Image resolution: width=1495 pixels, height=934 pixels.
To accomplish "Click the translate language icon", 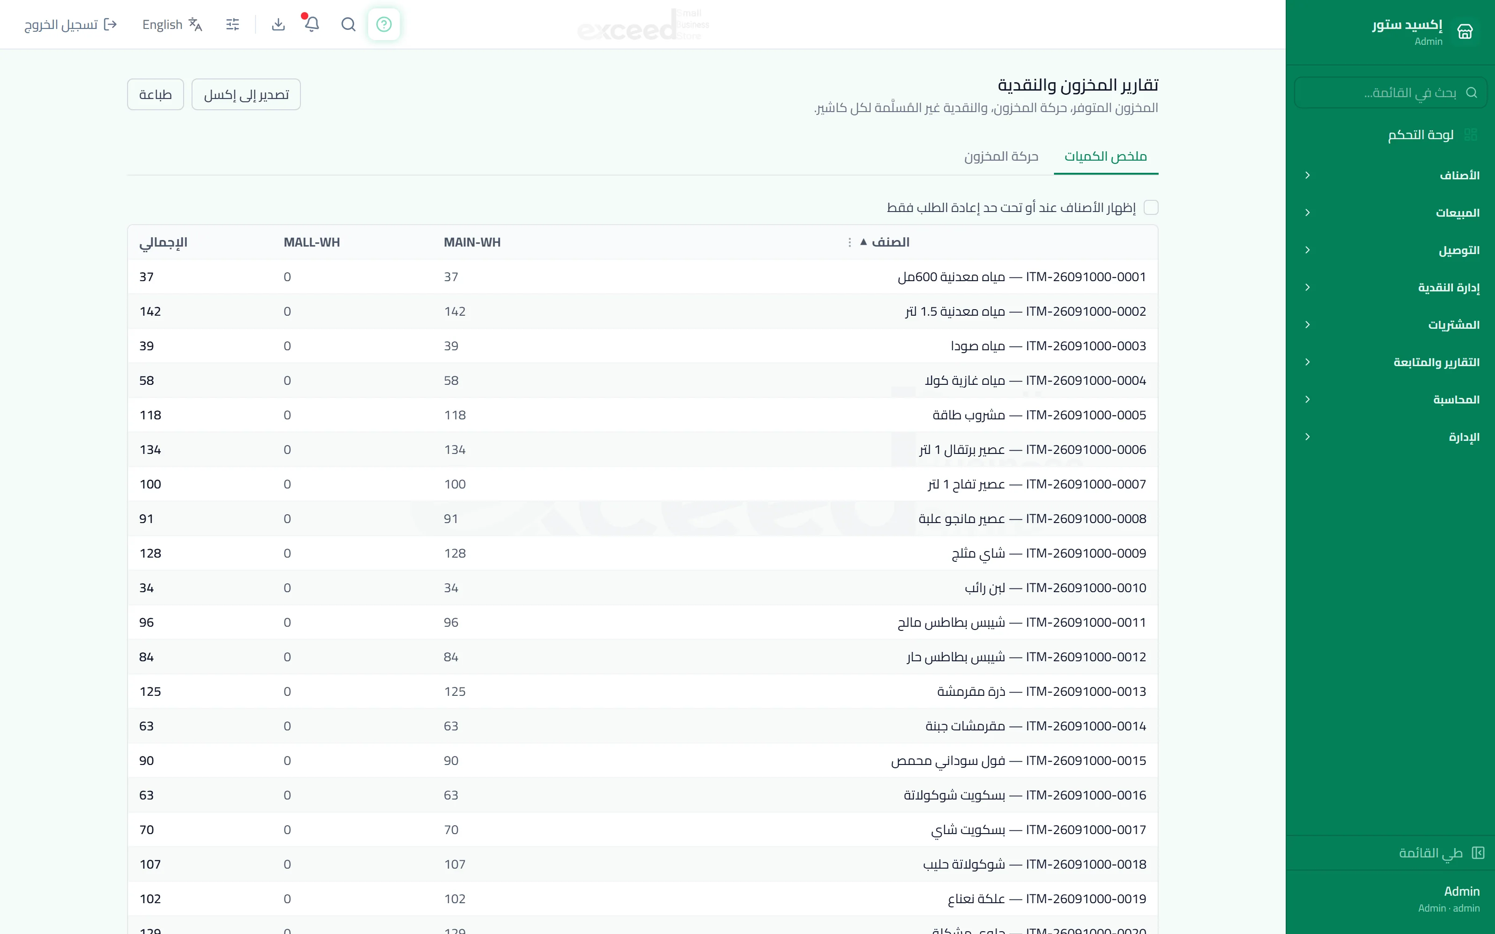I will (x=195, y=24).
